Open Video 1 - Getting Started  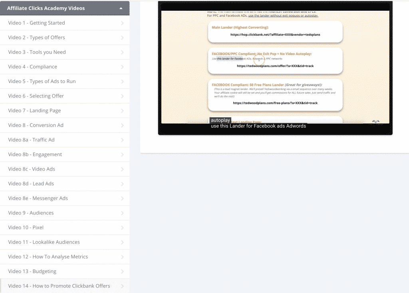tap(65, 23)
